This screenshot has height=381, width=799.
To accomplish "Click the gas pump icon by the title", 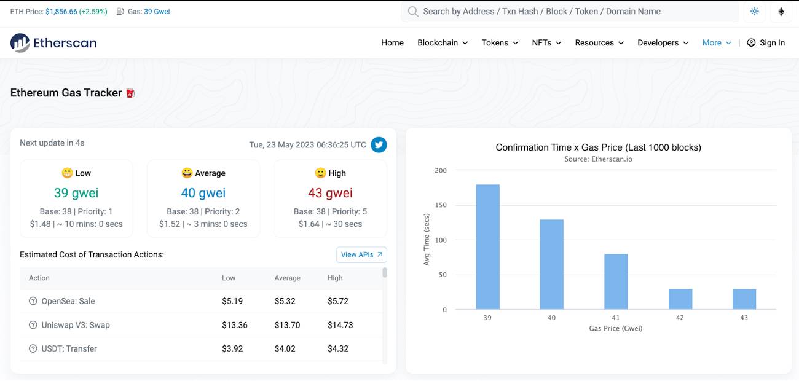I will [130, 93].
